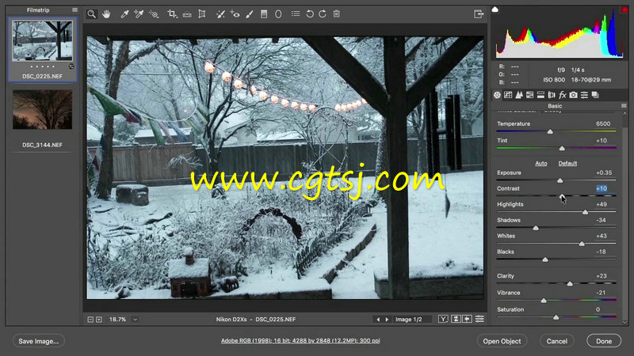
Task: Open preview preferences icon at bottom right
Action: (x=479, y=320)
